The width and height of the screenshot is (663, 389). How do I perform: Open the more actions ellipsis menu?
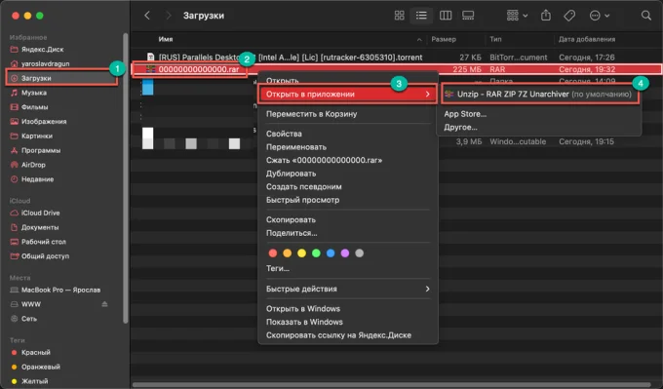point(600,16)
